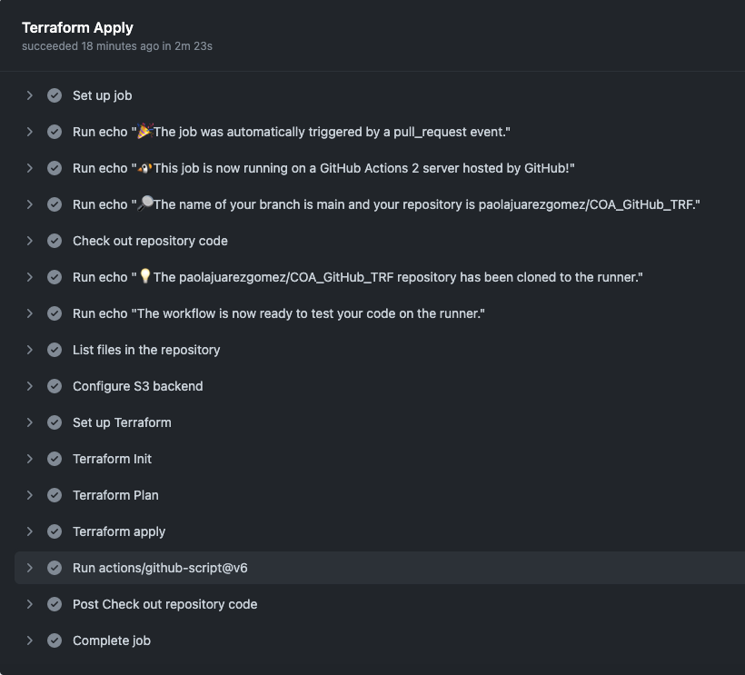Click the check icon beside Set up Terraform
Image resolution: width=745 pixels, height=675 pixels.
click(55, 422)
